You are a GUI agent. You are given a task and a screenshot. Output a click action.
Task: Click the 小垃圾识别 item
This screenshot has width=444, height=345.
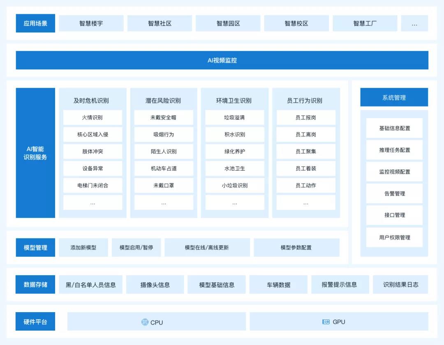235,185
